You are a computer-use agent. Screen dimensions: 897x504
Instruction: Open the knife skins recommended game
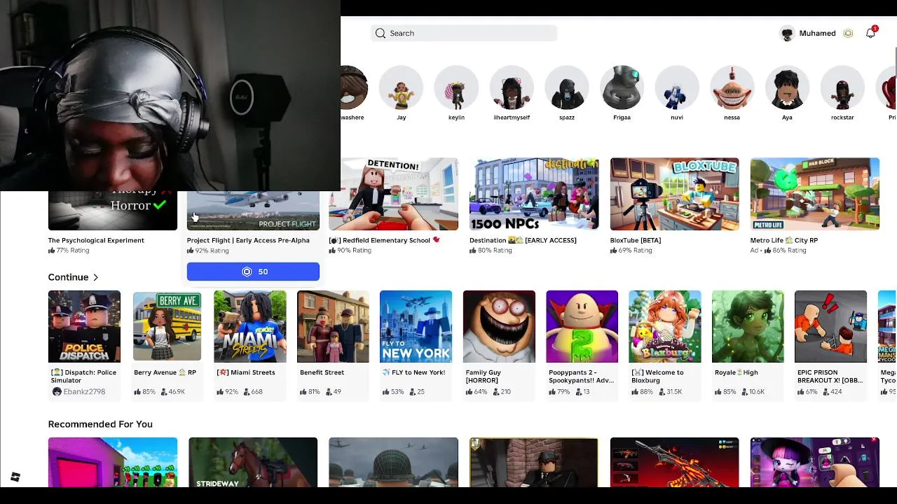(674, 462)
